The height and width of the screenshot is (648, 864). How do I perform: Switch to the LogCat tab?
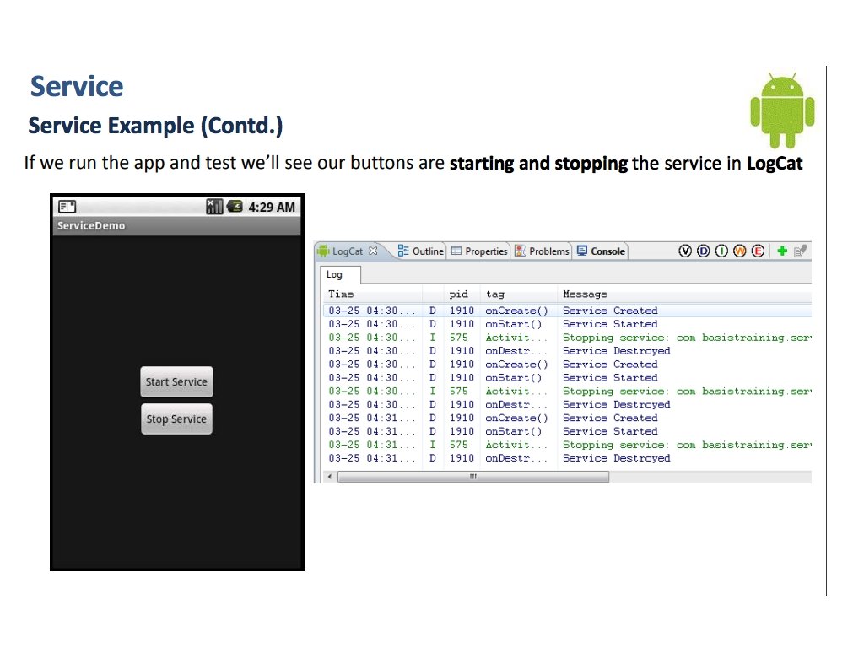click(x=347, y=251)
